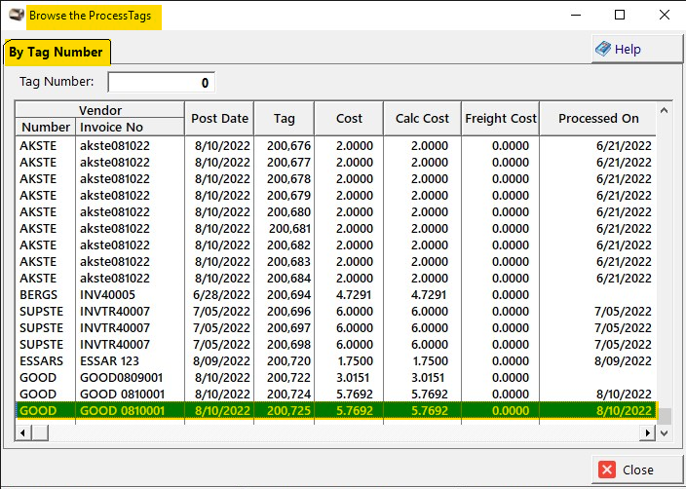Viewport: 686px width, 489px height.
Task: Select the row with tag 200,682
Action: 336,245
